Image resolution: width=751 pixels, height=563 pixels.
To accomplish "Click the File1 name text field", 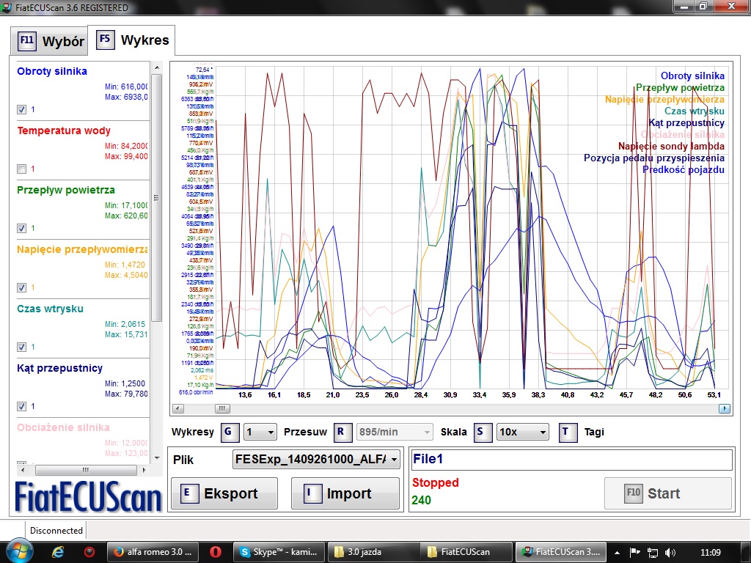I will click(x=571, y=460).
